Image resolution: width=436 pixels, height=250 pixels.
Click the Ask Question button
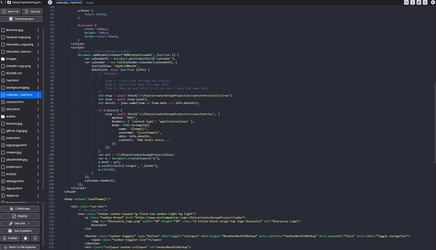pos(20,231)
